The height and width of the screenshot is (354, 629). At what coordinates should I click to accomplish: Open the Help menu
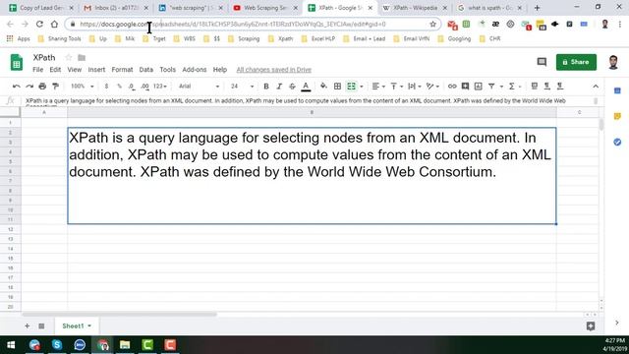pyautogui.click(x=220, y=70)
